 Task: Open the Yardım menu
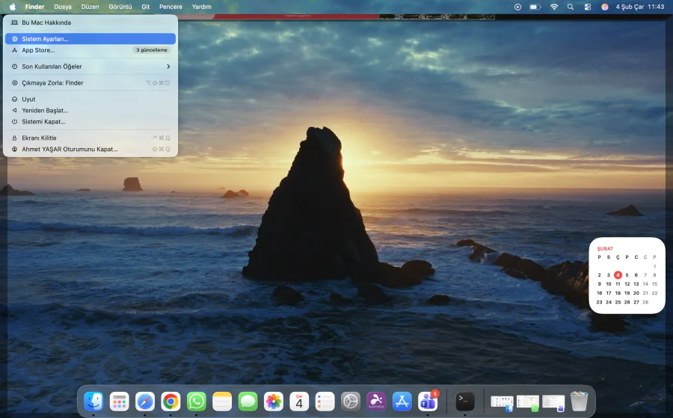pos(202,7)
